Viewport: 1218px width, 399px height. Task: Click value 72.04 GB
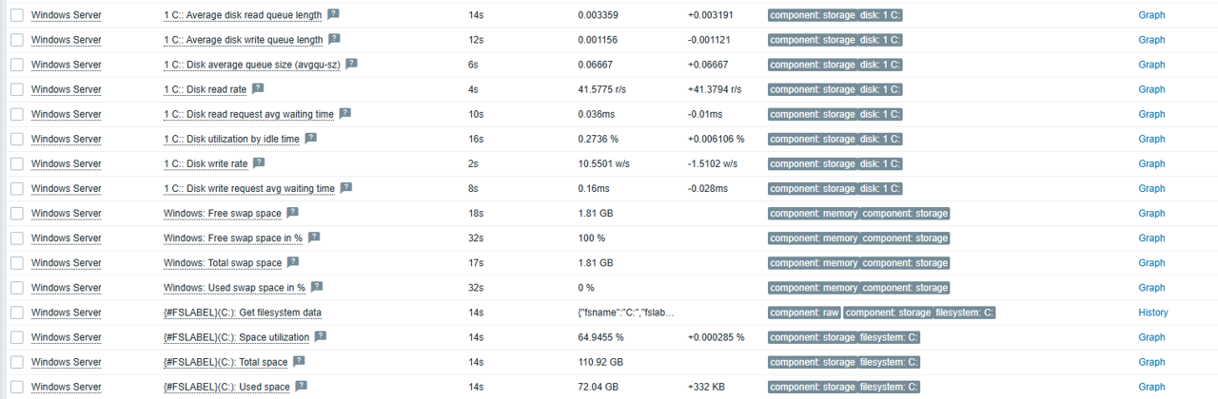pyautogui.click(x=599, y=386)
